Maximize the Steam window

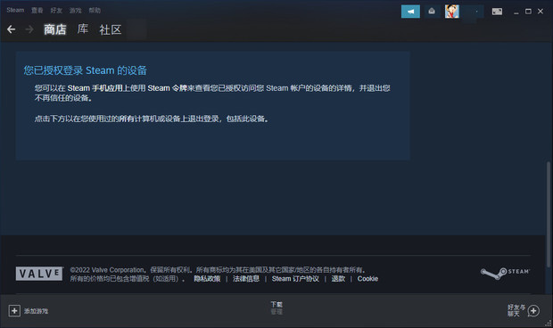pos(528,12)
